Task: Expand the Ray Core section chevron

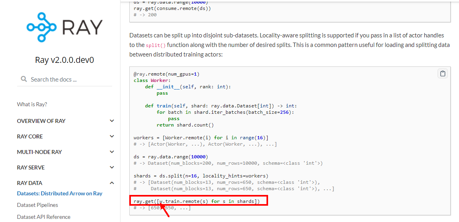Action: [x=112, y=136]
